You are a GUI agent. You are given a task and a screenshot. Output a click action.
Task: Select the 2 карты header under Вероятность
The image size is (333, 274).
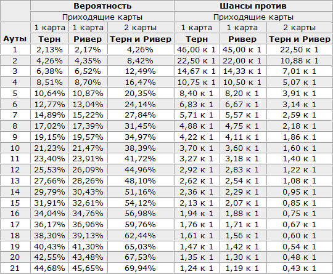[140, 27]
